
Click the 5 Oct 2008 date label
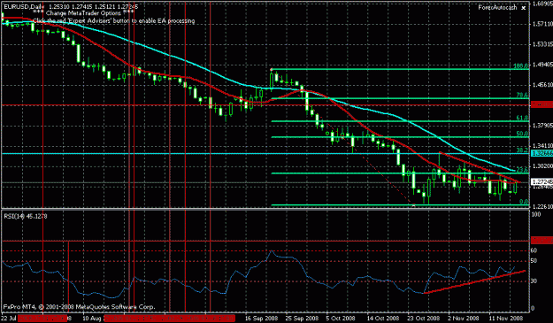[341, 319]
